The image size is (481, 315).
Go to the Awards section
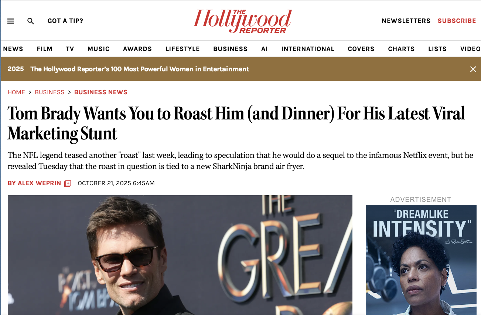[x=137, y=49]
